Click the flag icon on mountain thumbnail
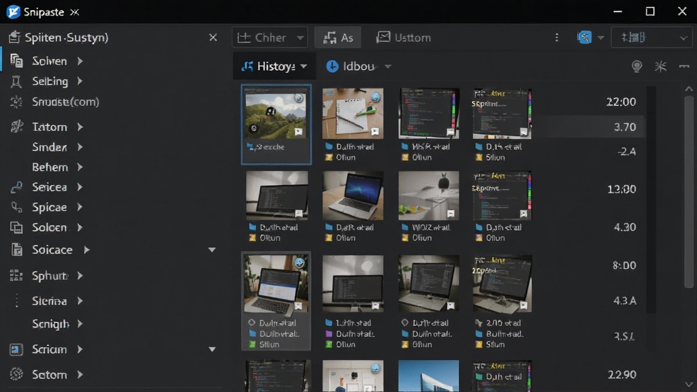The image size is (697, 392). (299, 131)
